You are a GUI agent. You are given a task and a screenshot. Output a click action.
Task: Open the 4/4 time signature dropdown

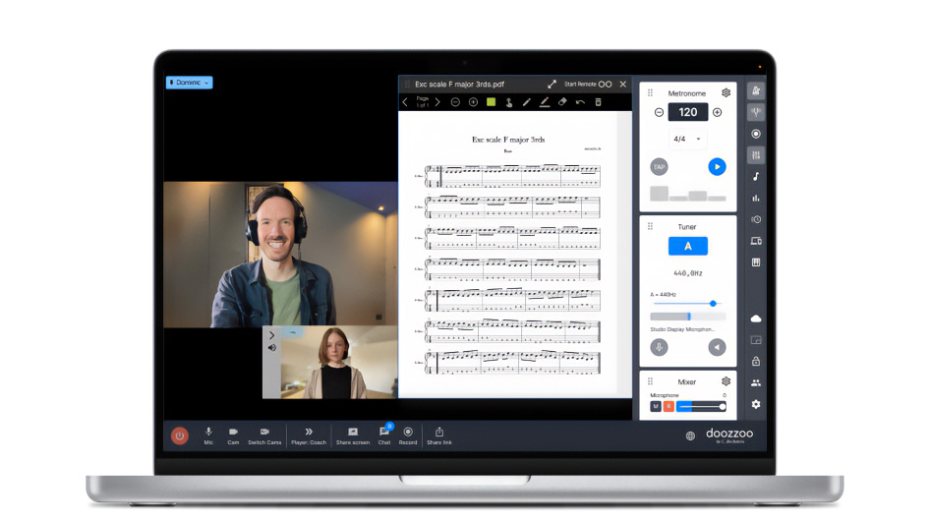[x=687, y=139]
